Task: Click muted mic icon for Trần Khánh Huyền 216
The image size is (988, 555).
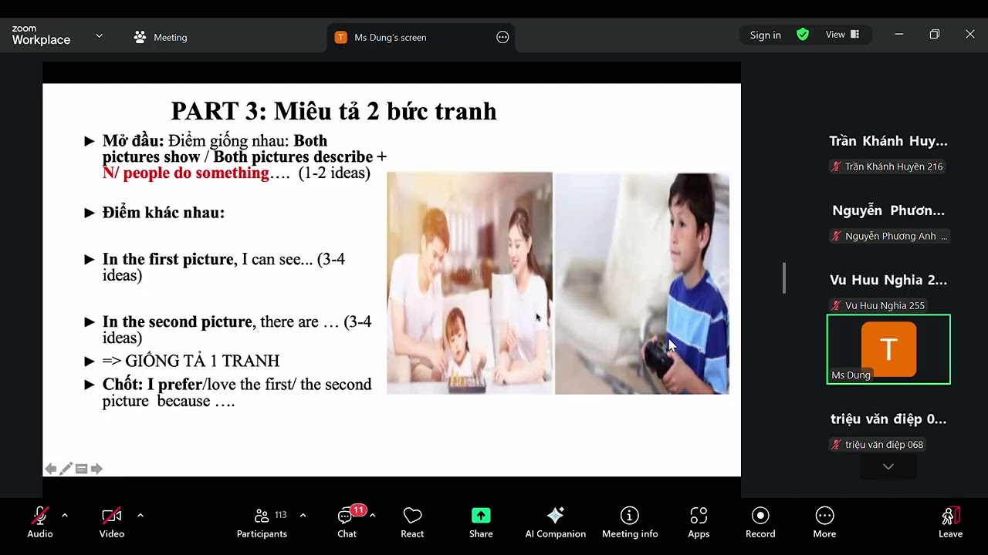Action: coord(836,166)
